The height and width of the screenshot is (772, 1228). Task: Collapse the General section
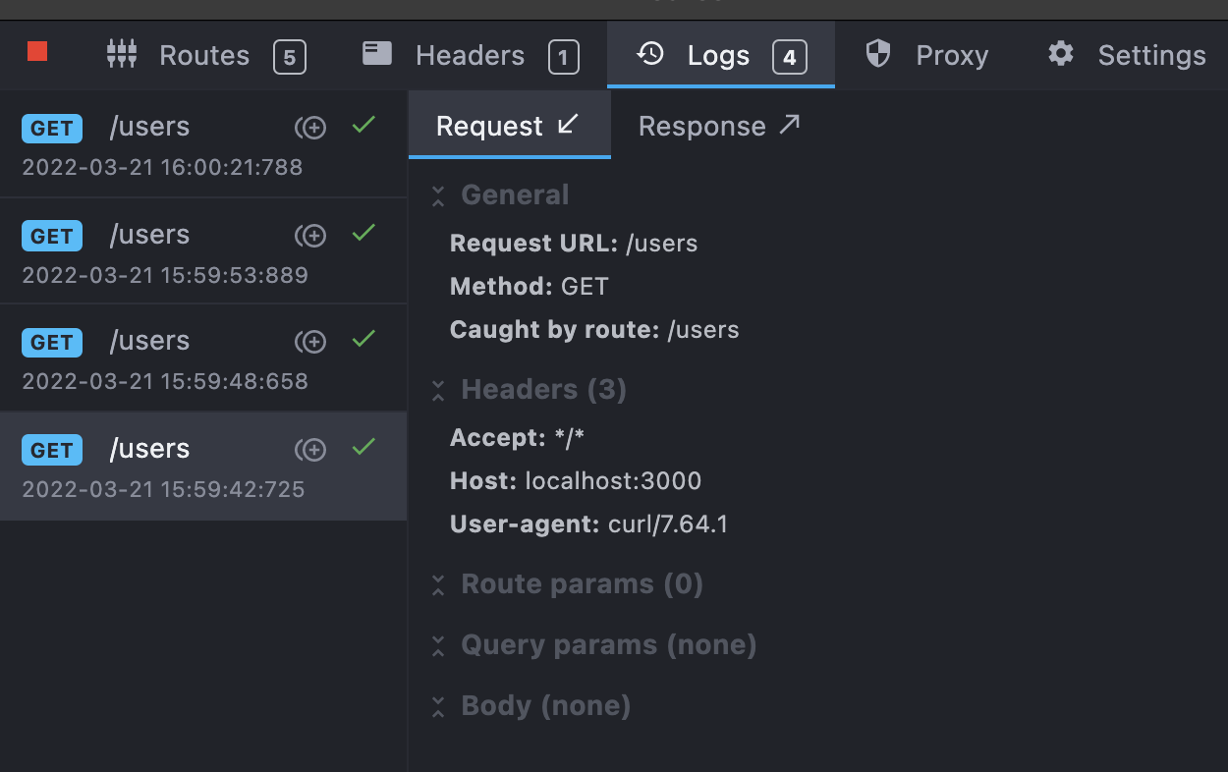[x=438, y=195]
